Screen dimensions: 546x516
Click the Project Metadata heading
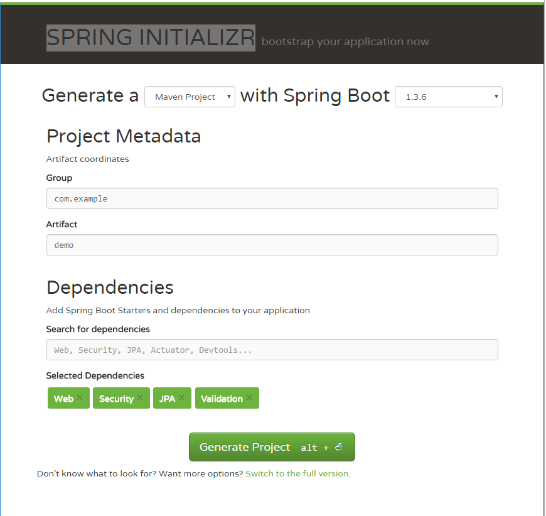[x=124, y=136]
